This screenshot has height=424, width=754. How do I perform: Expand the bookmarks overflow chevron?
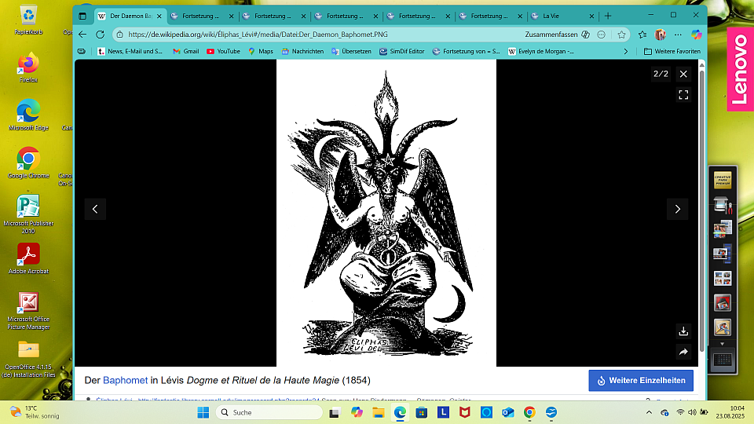(x=626, y=52)
